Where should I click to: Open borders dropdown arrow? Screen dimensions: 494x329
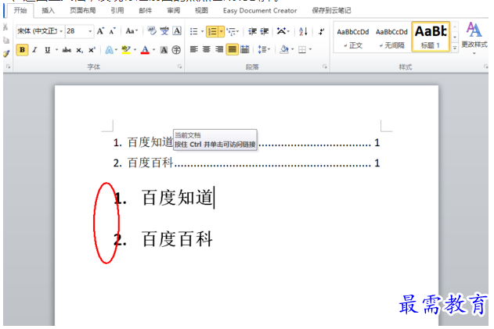(x=310, y=49)
